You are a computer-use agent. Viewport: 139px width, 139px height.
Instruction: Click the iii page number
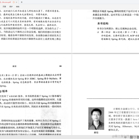pyautogui.click(x=60, y=66)
